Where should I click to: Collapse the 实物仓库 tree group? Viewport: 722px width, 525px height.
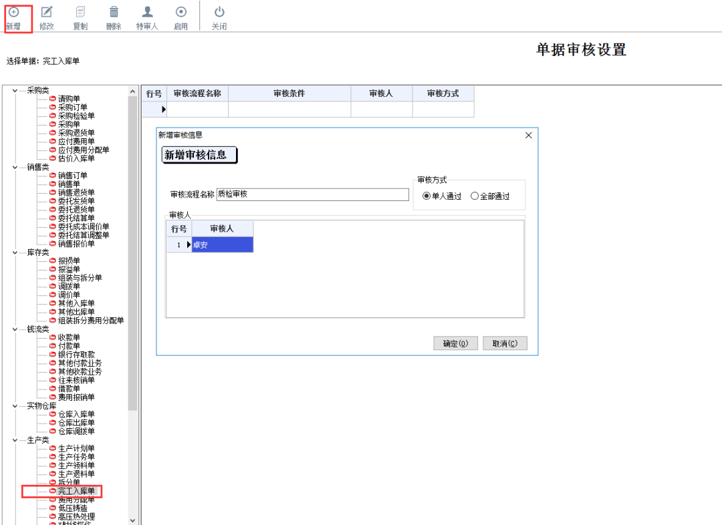click(15, 406)
